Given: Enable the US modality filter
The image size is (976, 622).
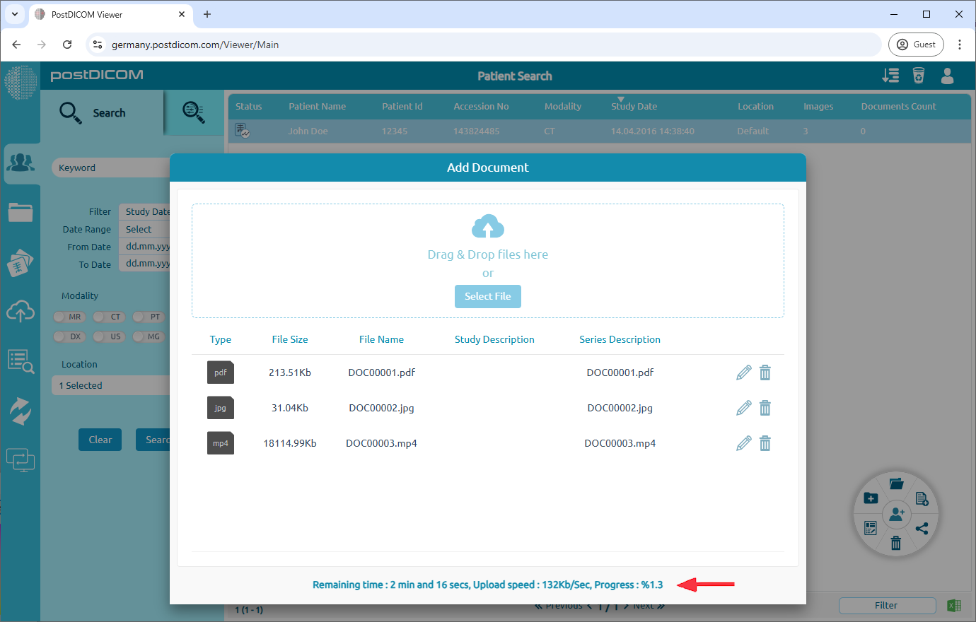Looking at the screenshot, I should (x=108, y=336).
